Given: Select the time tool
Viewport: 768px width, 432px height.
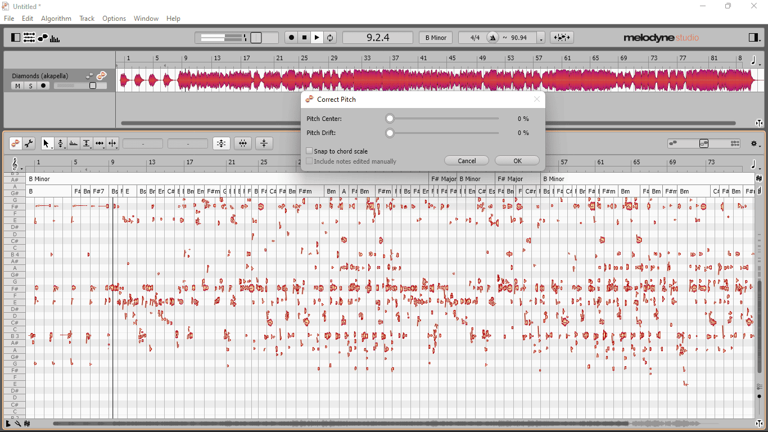Looking at the screenshot, I should tap(100, 144).
